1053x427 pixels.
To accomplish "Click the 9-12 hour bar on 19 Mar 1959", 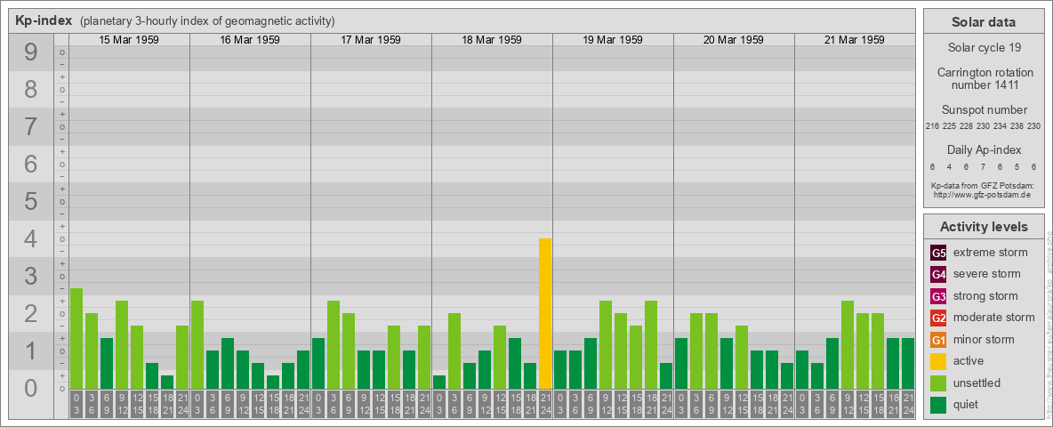I will [x=606, y=344].
